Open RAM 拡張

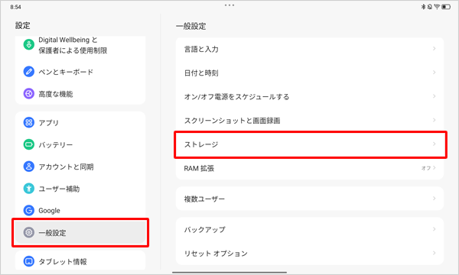(x=310, y=168)
